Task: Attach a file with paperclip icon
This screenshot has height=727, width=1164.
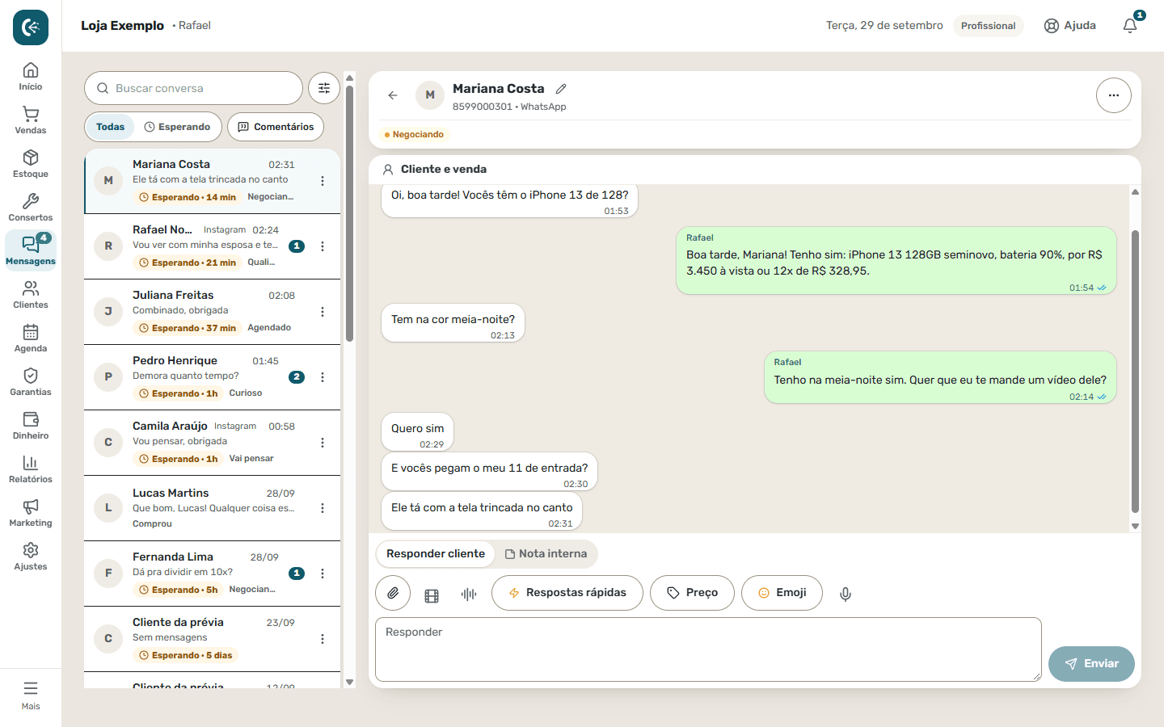Action: pyautogui.click(x=393, y=593)
